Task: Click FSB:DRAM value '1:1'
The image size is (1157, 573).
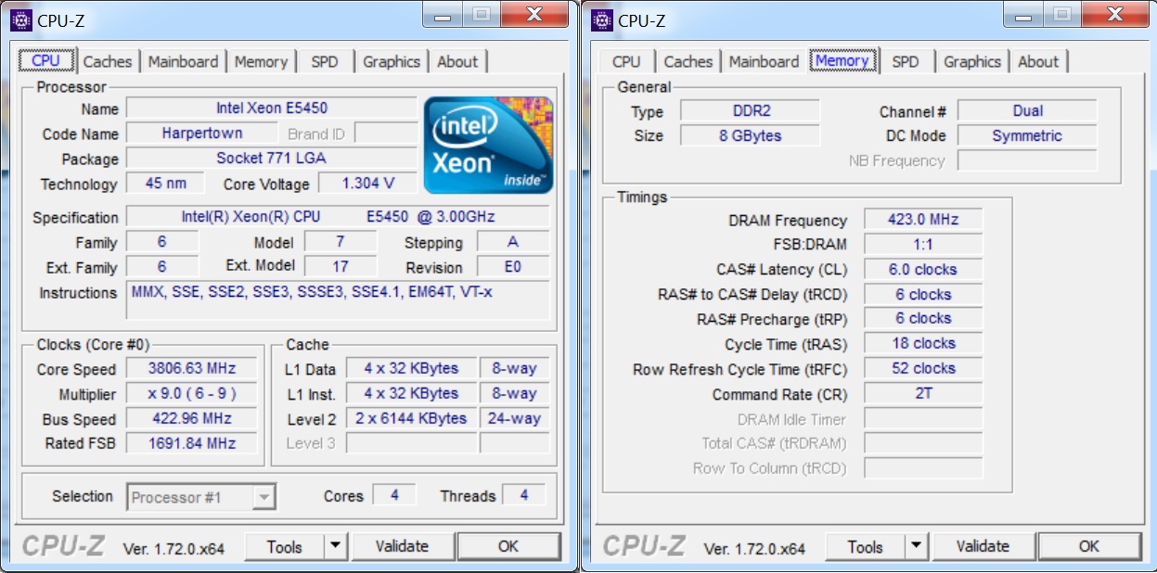Action: point(923,245)
